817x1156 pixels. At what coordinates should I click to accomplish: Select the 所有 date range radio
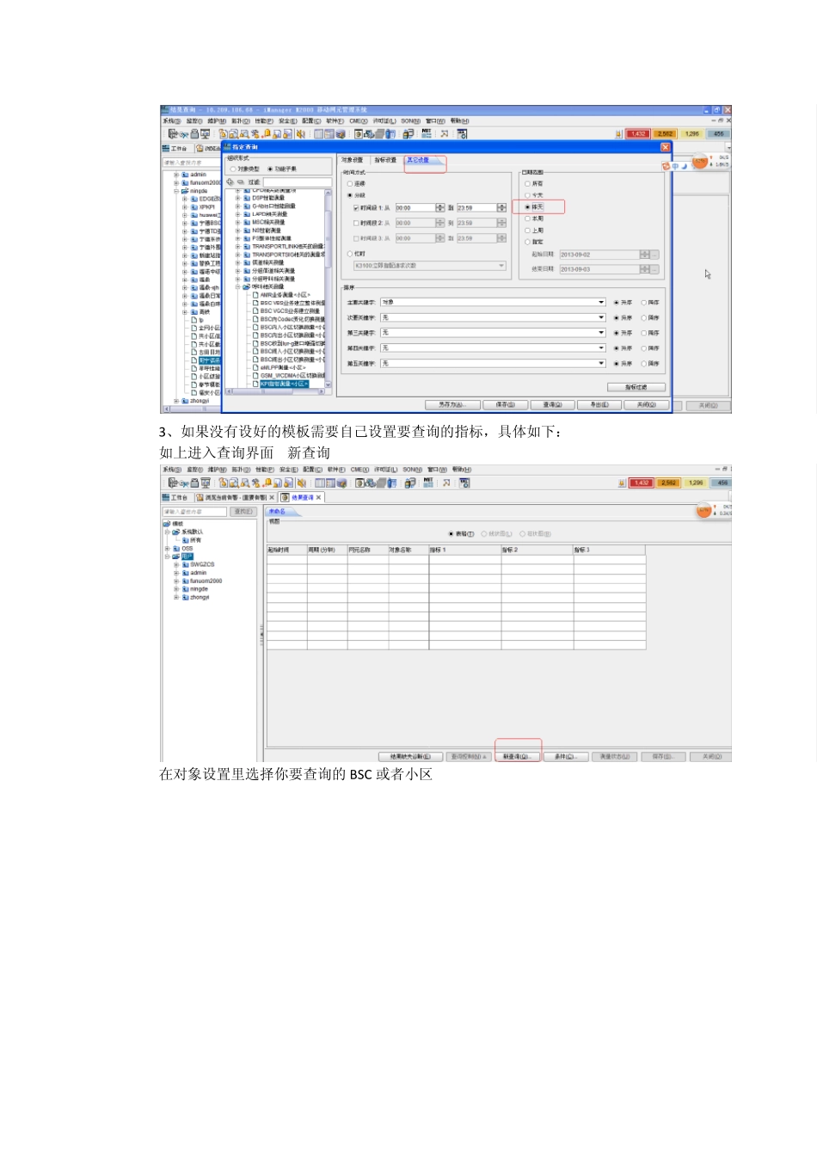point(527,184)
